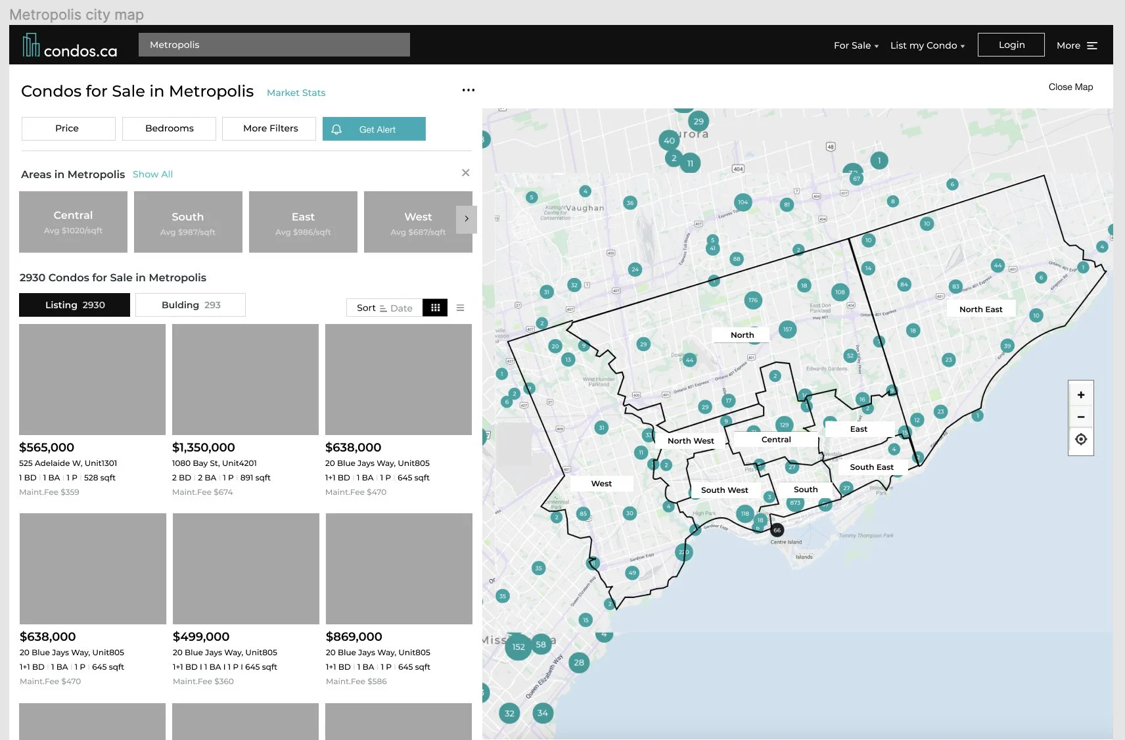Select the Central area card
The width and height of the screenshot is (1125, 740).
[73, 222]
